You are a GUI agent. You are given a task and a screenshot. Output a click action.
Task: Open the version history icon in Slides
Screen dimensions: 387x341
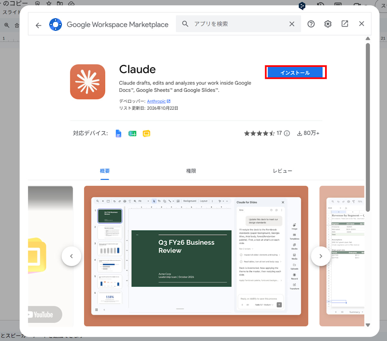click(321, 5)
